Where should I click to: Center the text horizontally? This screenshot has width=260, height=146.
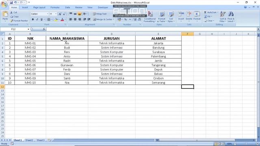[x=75, y=19]
